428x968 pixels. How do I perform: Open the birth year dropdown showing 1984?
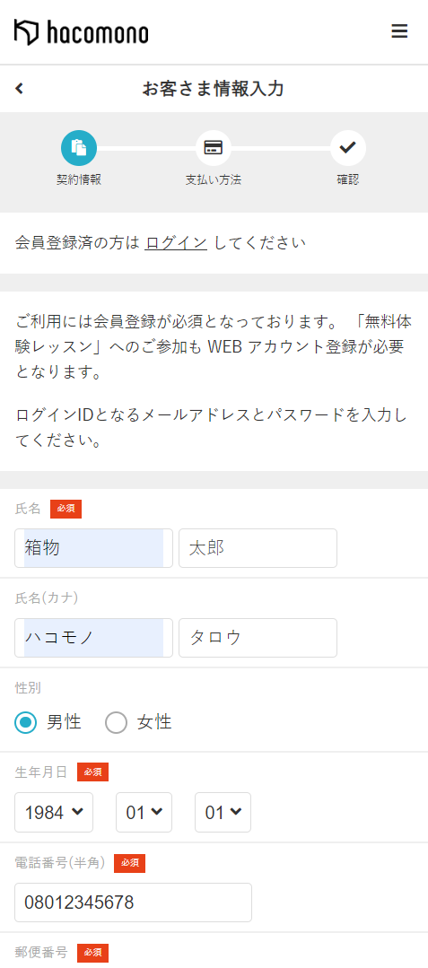[x=54, y=813]
